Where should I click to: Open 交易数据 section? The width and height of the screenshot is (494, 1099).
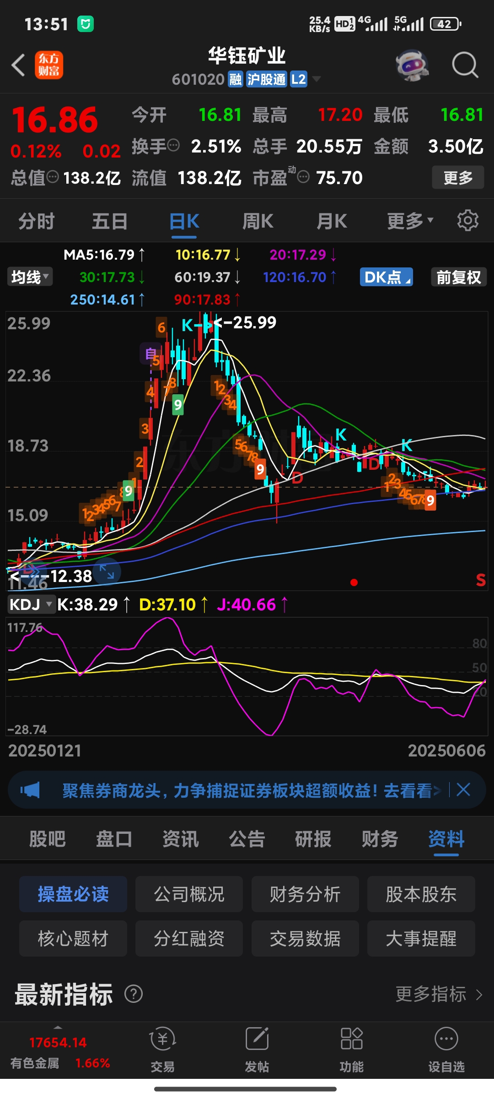tap(305, 938)
